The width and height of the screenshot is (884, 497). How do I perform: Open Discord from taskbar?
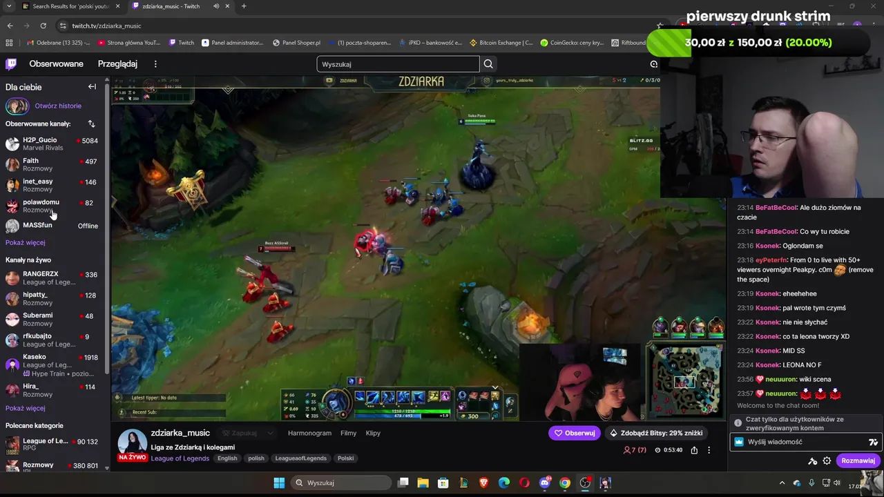click(x=545, y=483)
